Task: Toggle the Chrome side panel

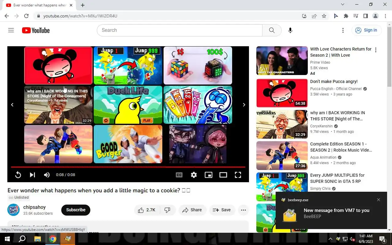Action: 366,16
